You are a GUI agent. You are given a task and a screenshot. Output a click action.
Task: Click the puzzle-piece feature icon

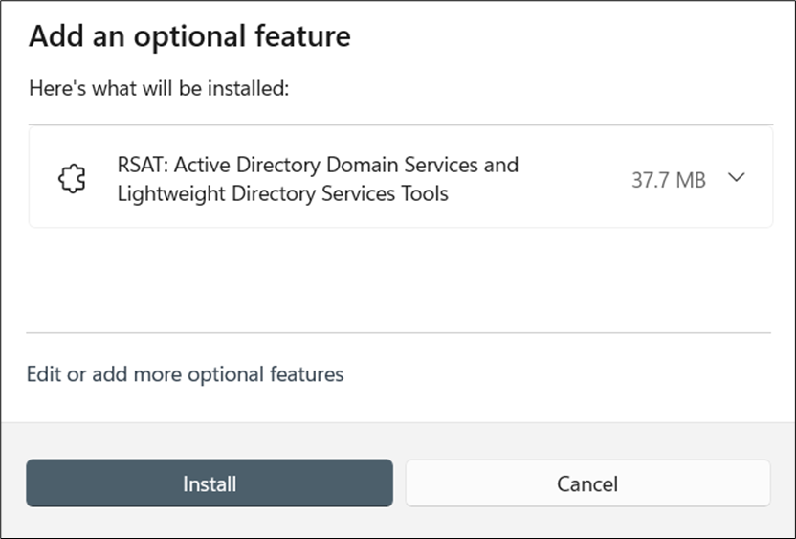coord(72,178)
